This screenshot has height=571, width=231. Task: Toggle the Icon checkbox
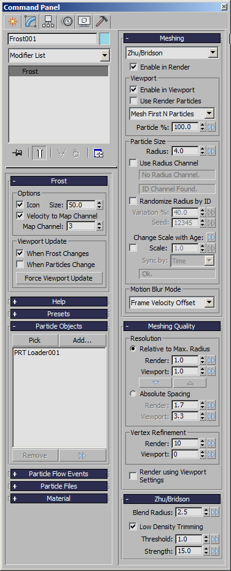[x=20, y=205]
